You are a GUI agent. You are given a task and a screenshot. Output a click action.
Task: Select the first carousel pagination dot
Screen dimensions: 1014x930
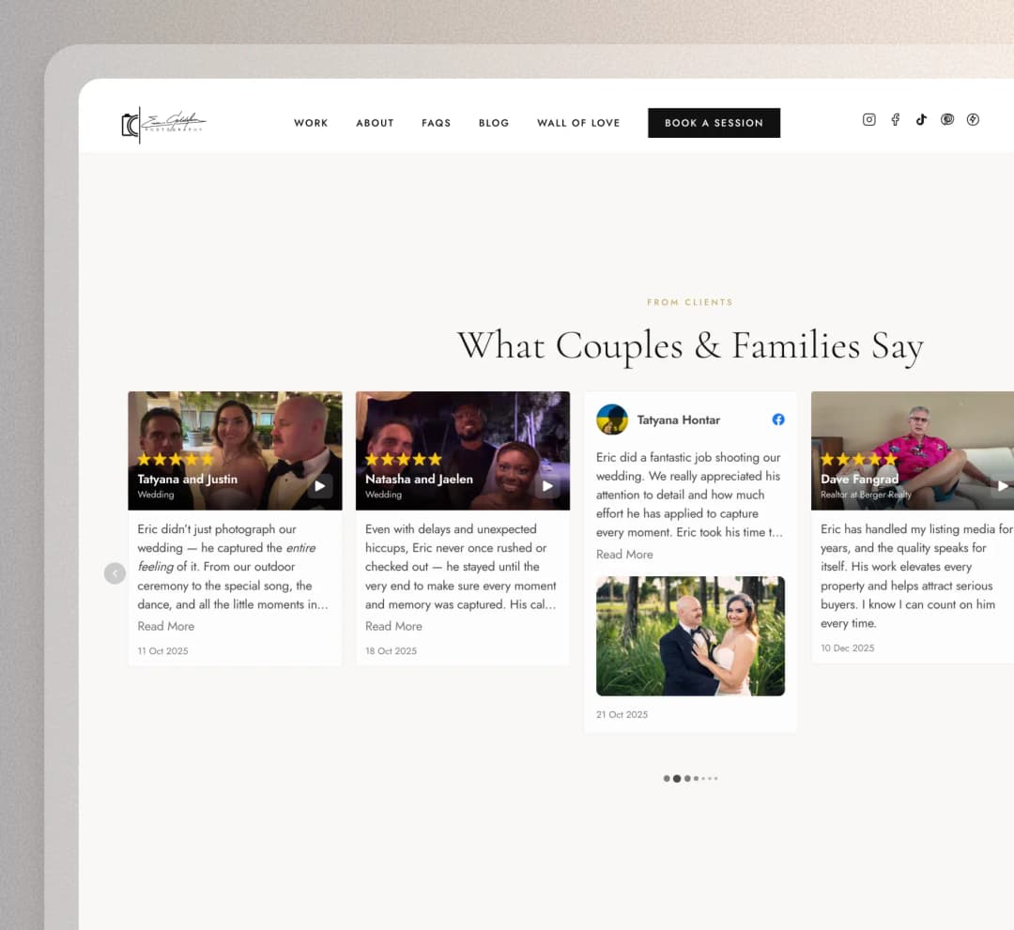tap(667, 779)
